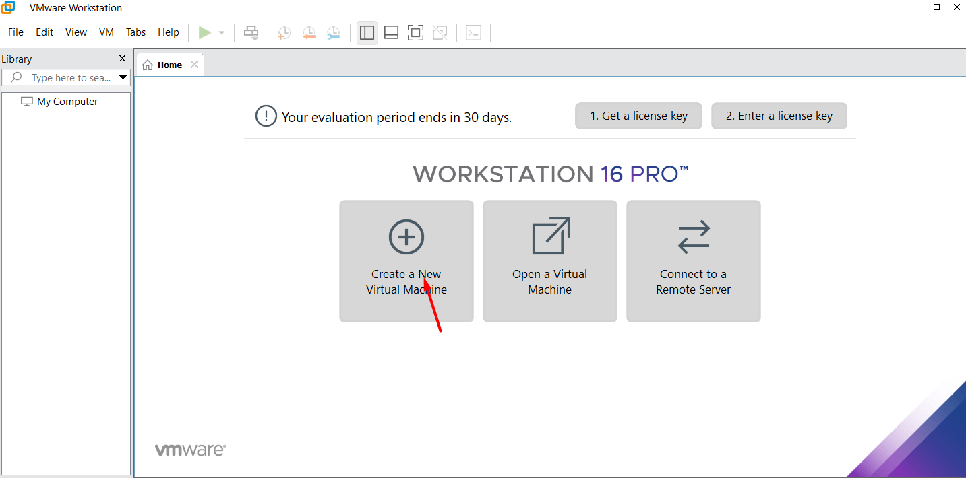Screen dimensions: 966x478
Task: Click the library search input field
Action: (x=70, y=78)
